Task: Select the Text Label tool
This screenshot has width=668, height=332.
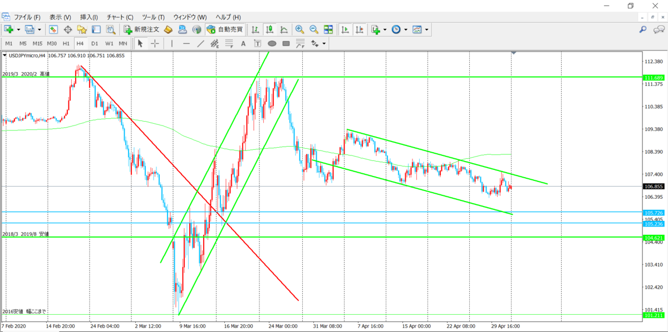Action: click(258, 43)
